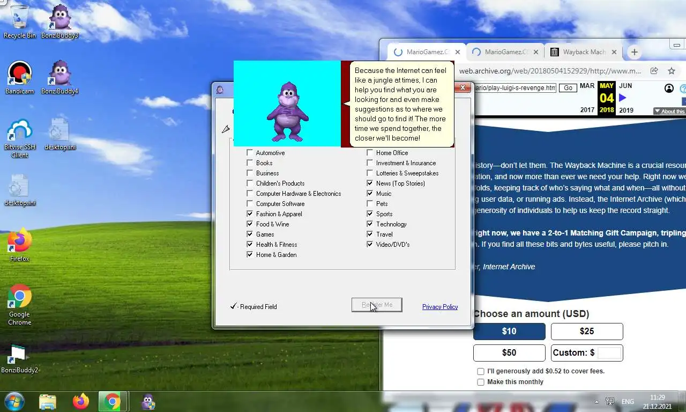Switch to BonziBuddy in the taskbar

[x=148, y=401]
